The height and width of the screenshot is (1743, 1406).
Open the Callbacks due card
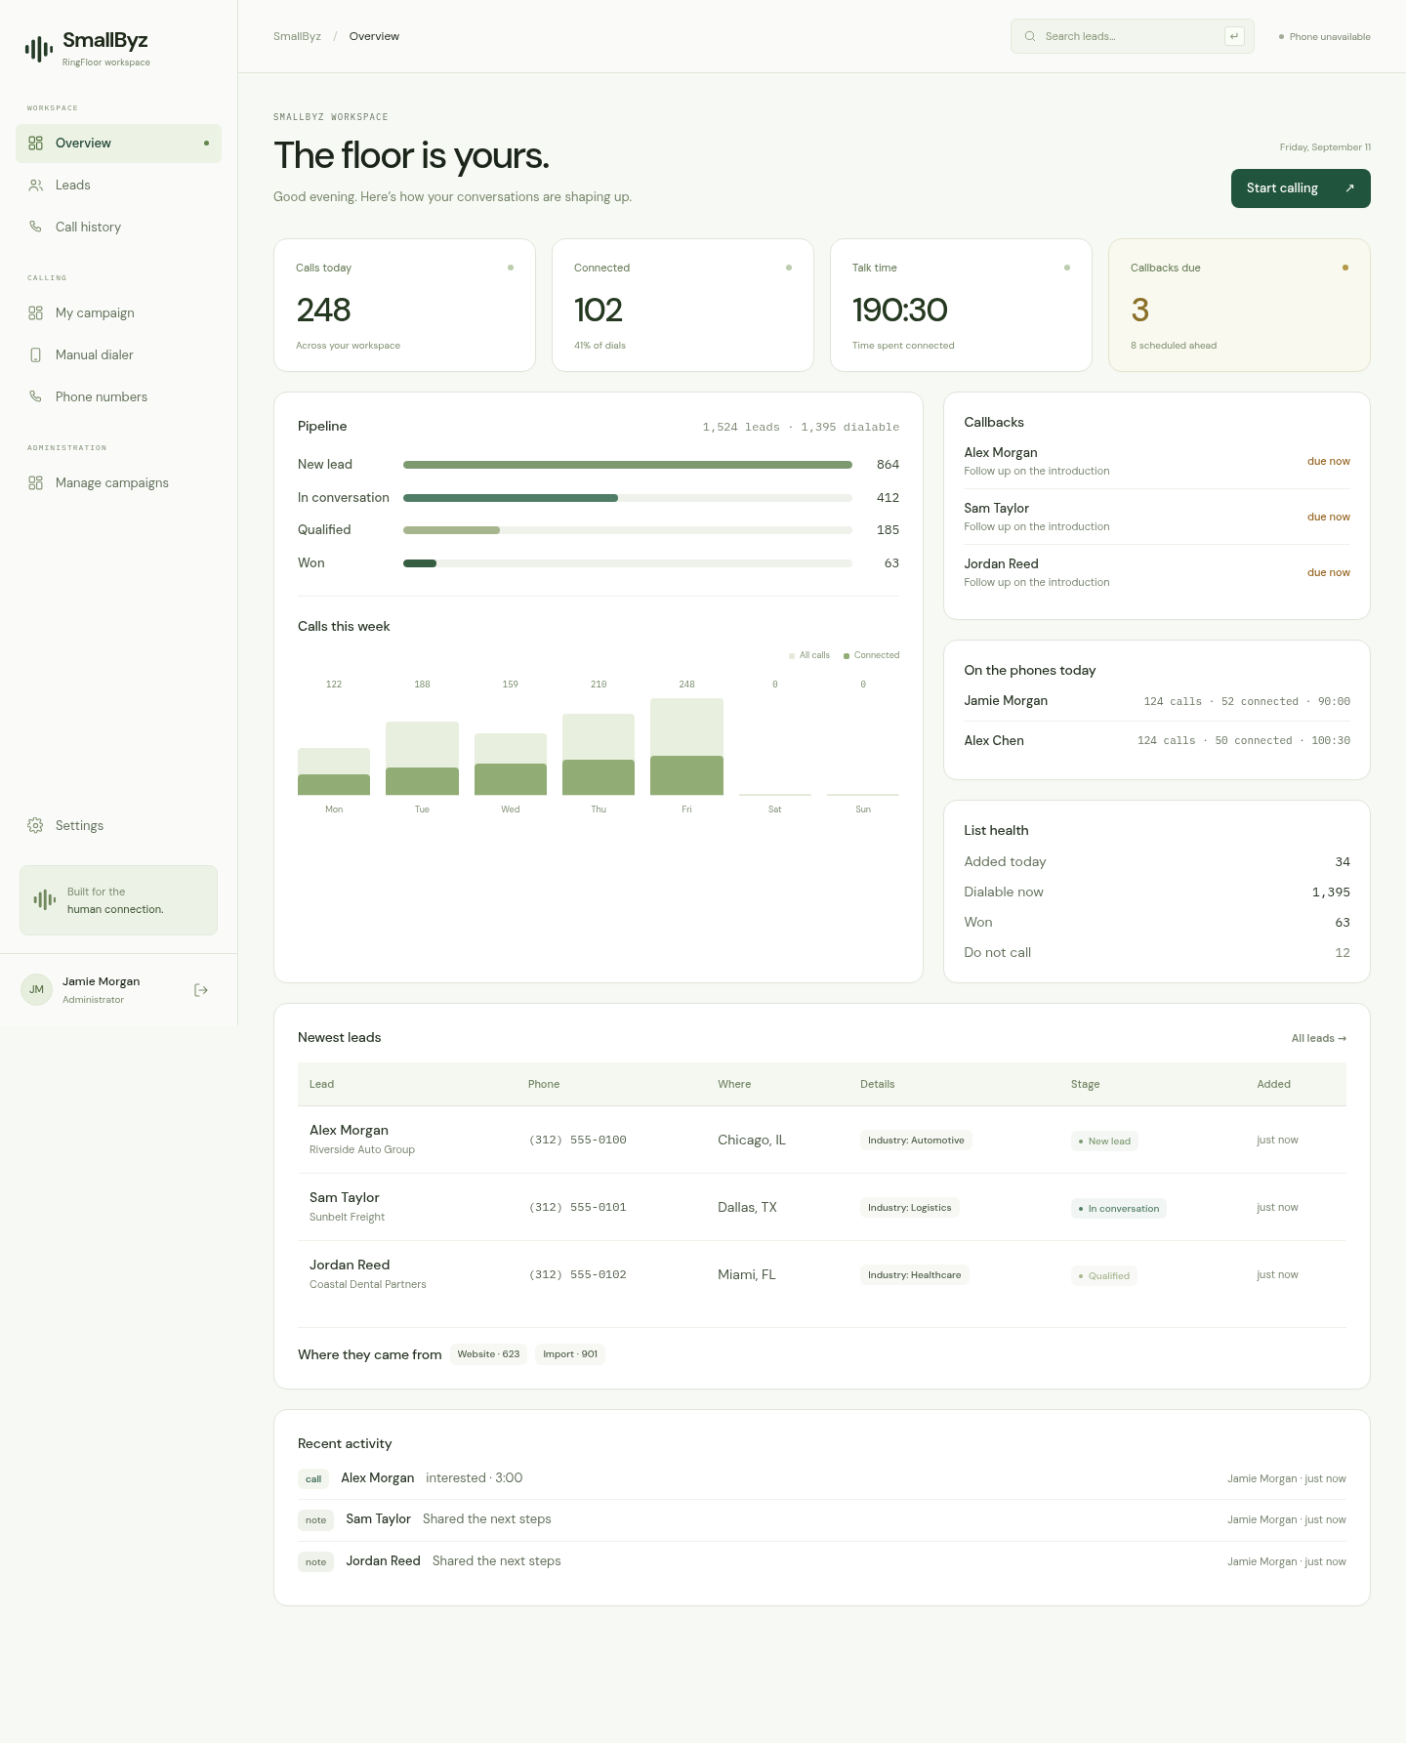tap(1239, 306)
